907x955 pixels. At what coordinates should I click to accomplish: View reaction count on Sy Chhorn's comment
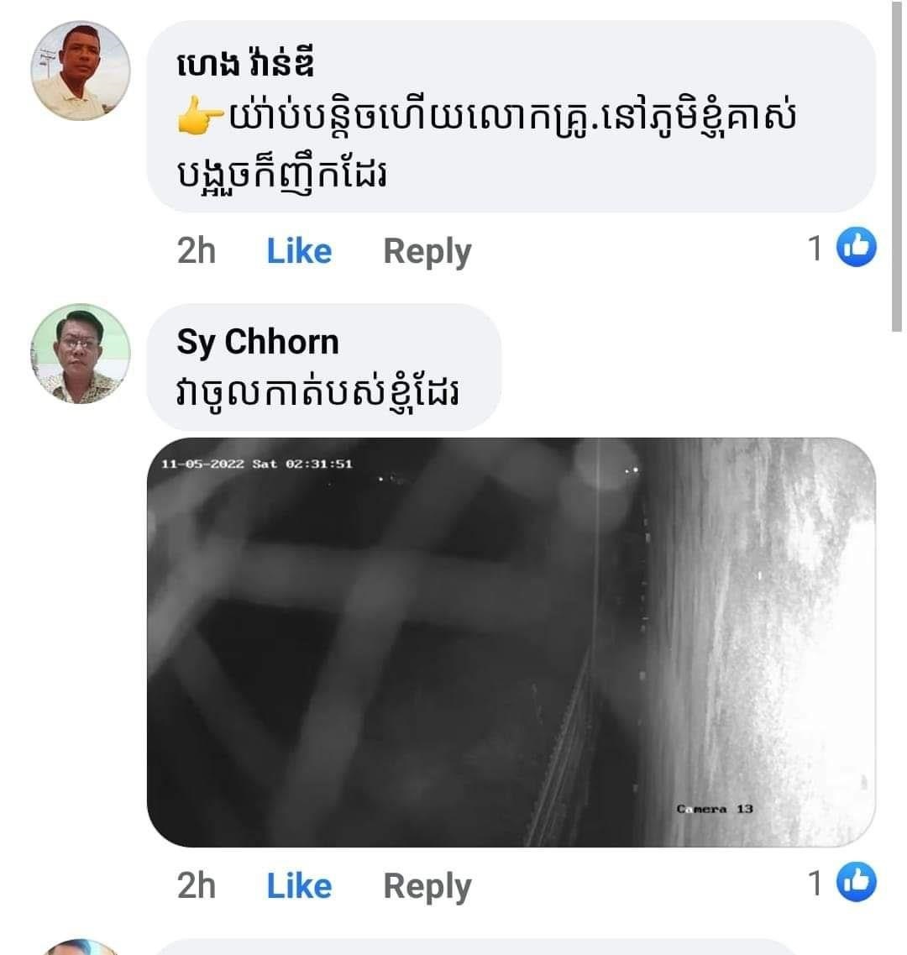pos(815,884)
